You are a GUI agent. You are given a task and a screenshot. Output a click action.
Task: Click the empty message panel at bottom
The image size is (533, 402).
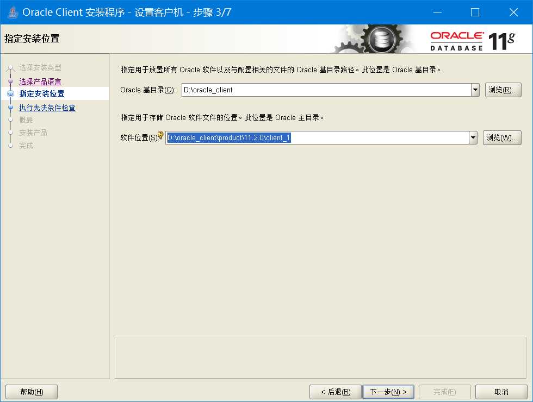click(x=320, y=357)
